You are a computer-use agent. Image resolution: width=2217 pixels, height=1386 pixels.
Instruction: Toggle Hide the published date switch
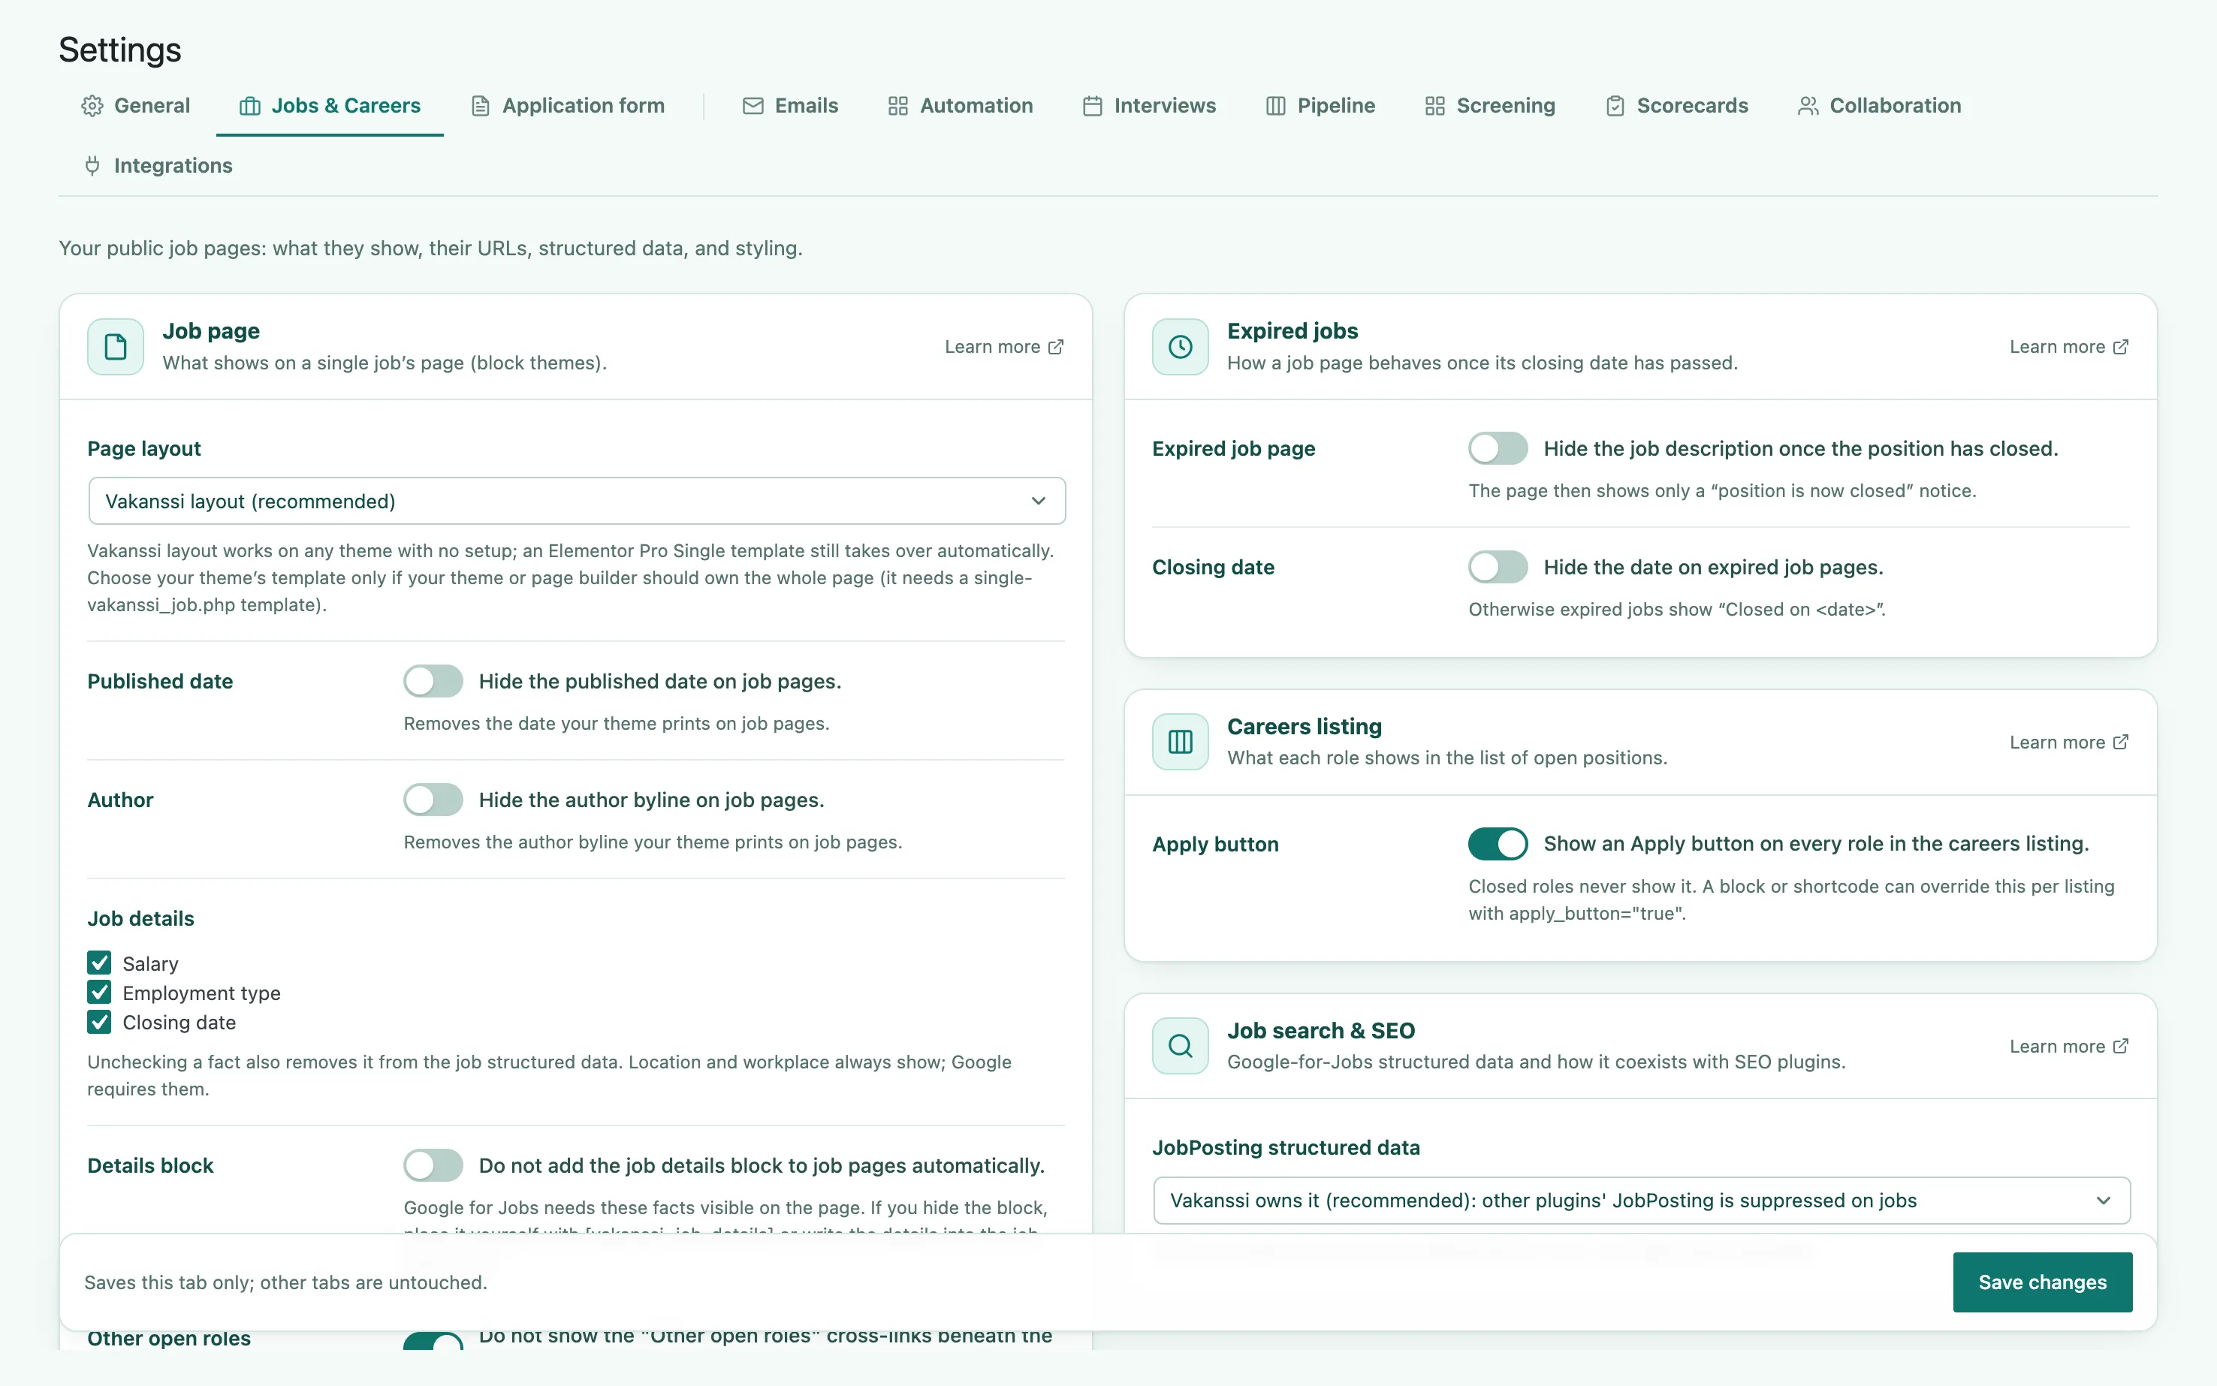point(433,681)
